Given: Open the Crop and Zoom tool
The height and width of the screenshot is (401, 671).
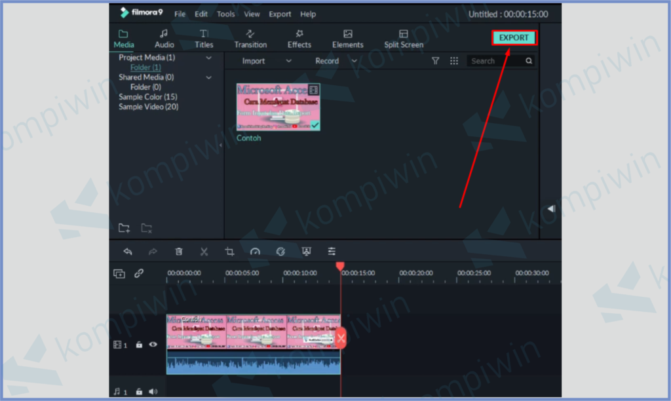Looking at the screenshot, I should point(229,252).
